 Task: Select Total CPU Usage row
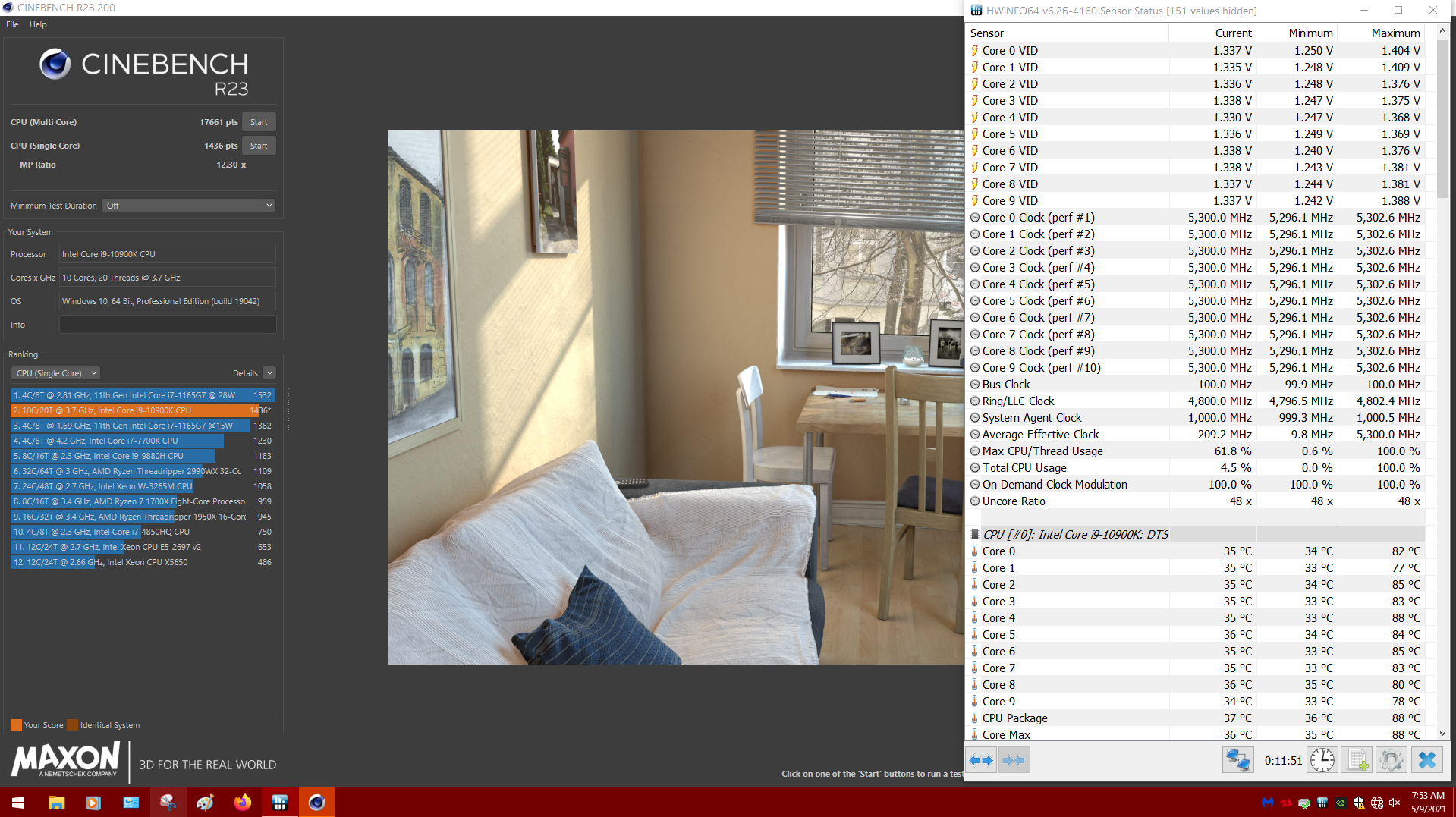point(1196,467)
